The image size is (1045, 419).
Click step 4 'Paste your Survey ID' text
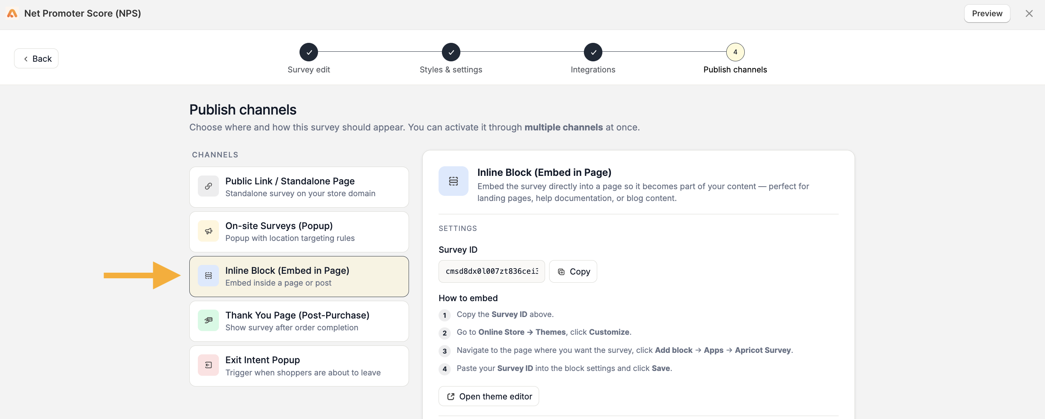[564, 368]
